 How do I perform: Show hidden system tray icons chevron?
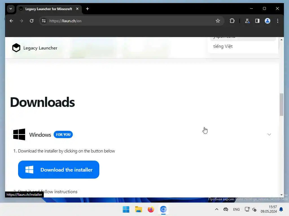(x=217, y=209)
